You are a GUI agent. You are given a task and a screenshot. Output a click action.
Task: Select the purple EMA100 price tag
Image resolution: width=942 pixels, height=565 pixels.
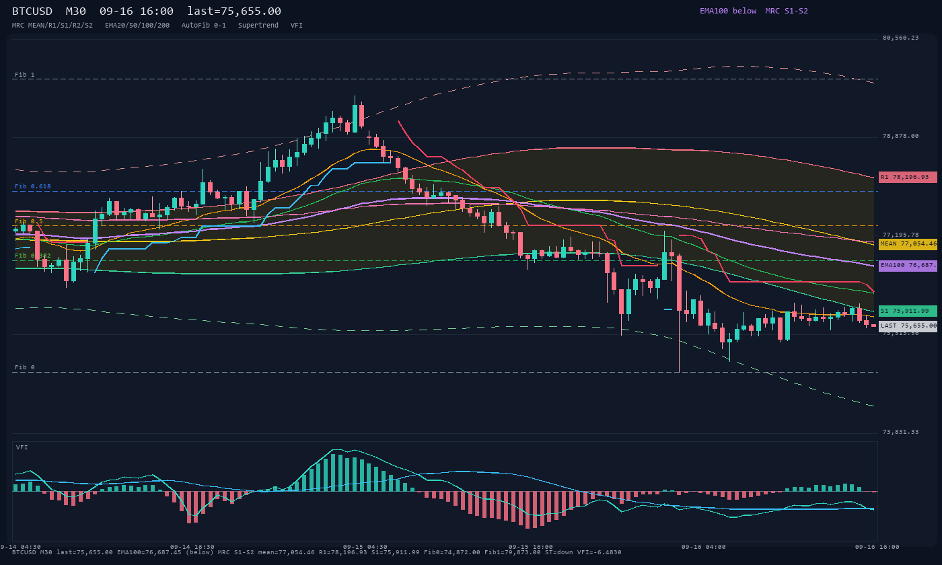pyautogui.click(x=908, y=266)
